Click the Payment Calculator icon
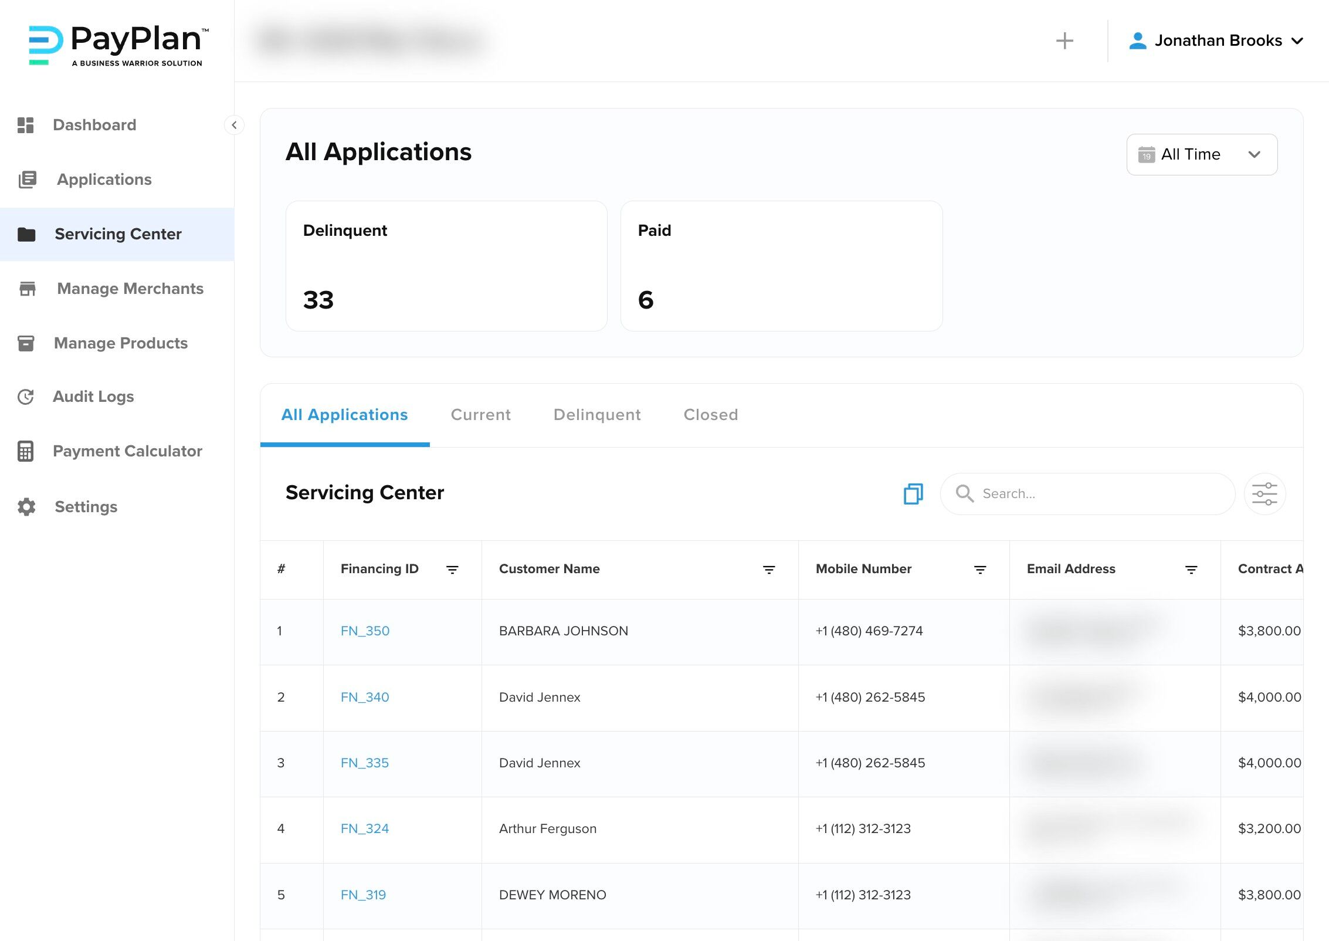The image size is (1329, 941). pyautogui.click(x=26, y=451)
